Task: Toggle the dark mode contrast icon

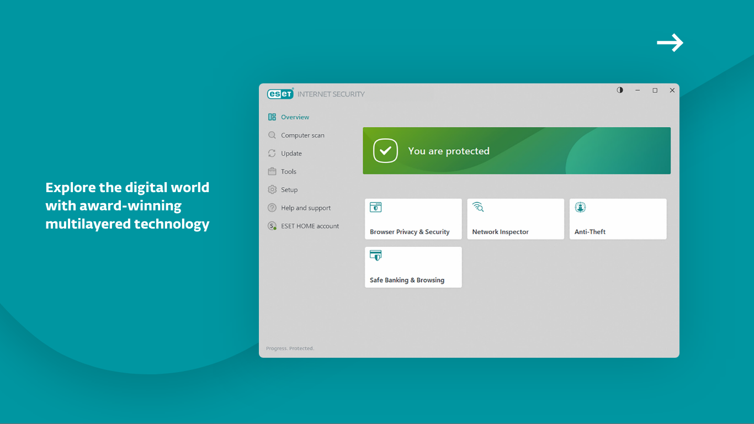Action: coord(619,90)
